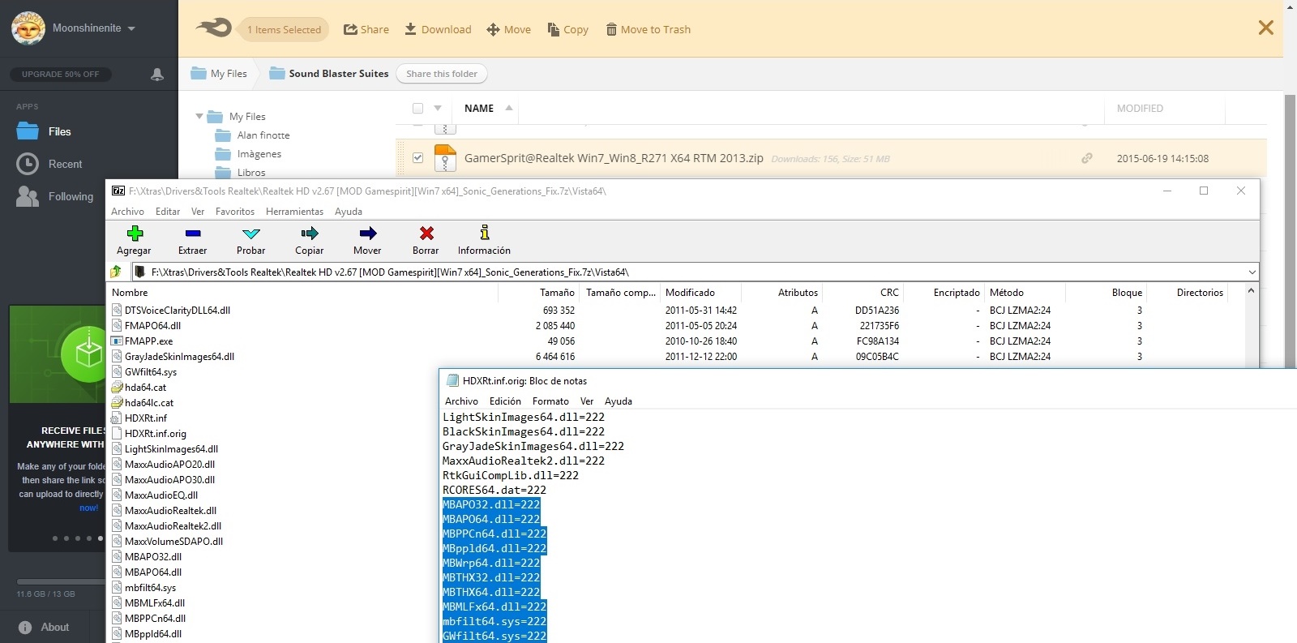The width and height of the screenshot is (1297, 643).
Task: Click the notification bell icon in sidebar
Action: point(157,75)
